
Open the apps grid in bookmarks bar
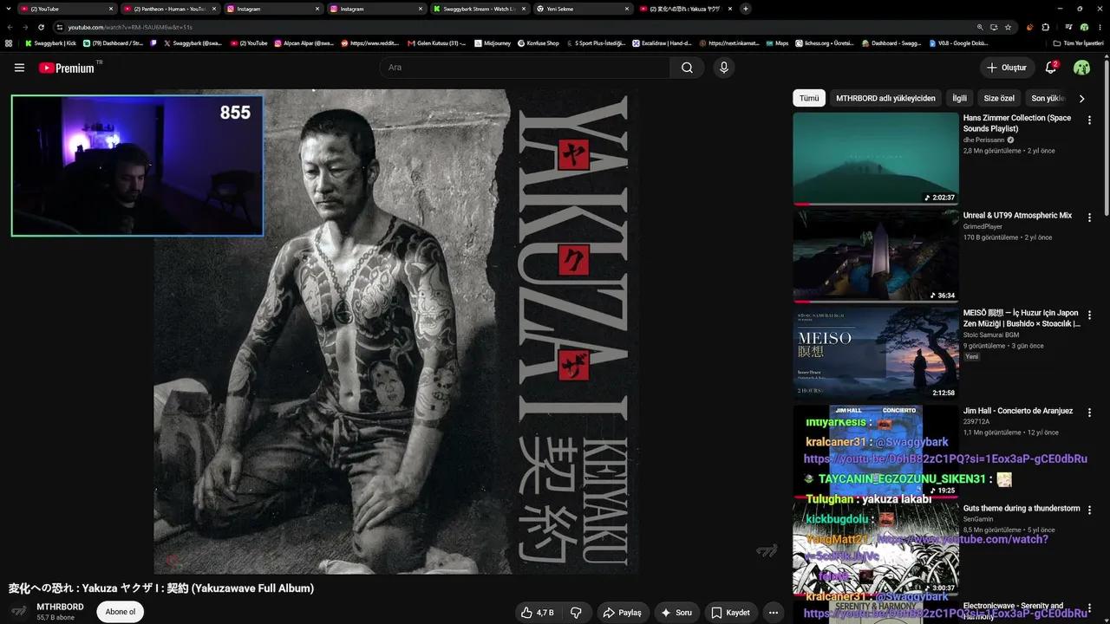[9, 42]
